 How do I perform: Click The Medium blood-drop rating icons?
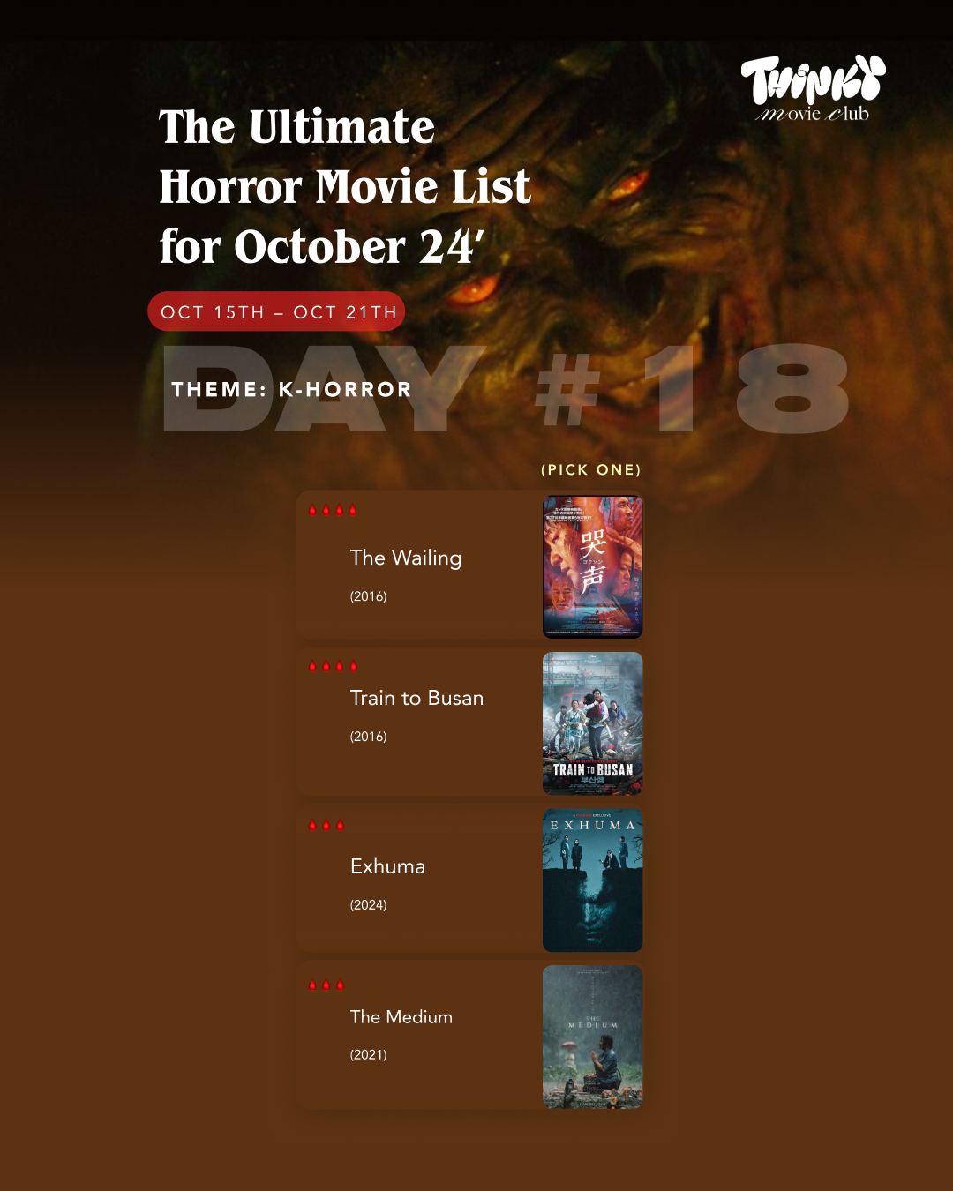tap(326, 985)
